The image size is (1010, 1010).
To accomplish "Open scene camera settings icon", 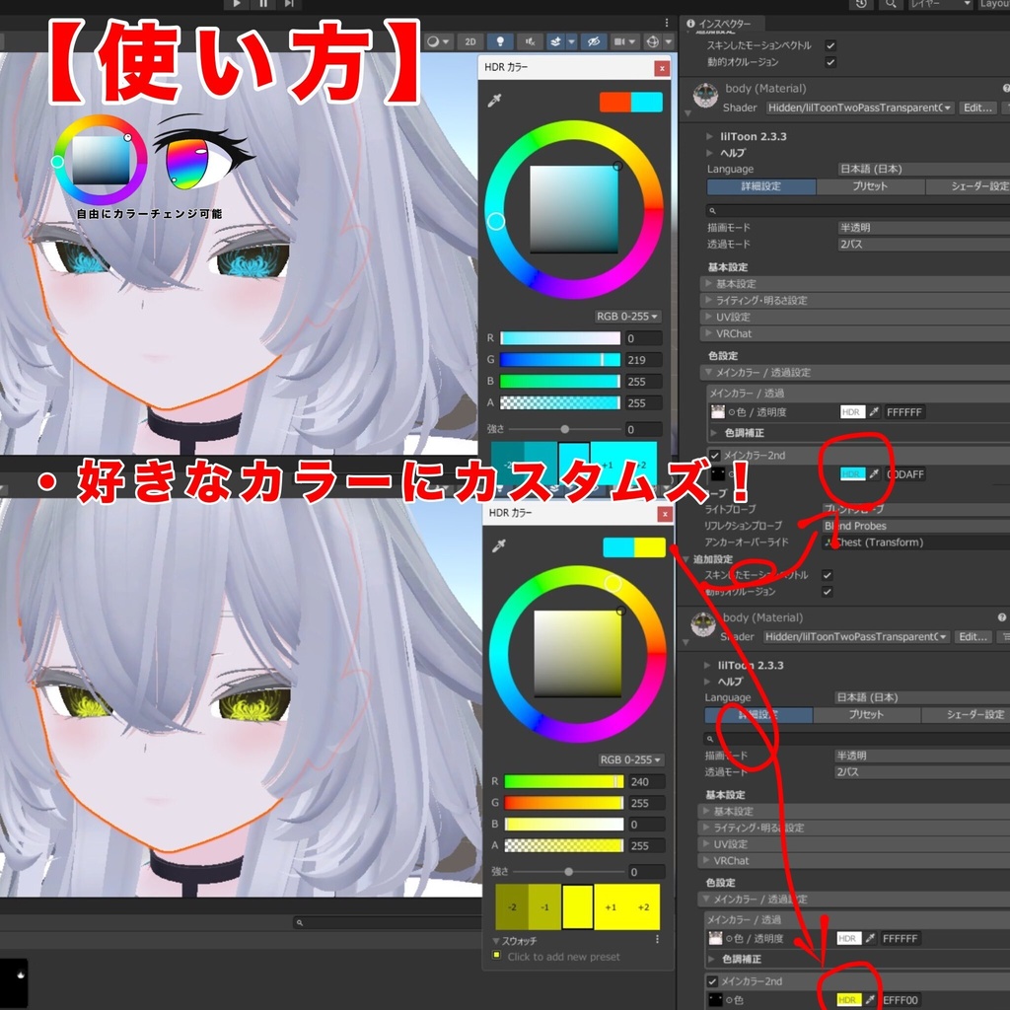I will (x=619, y=41).
